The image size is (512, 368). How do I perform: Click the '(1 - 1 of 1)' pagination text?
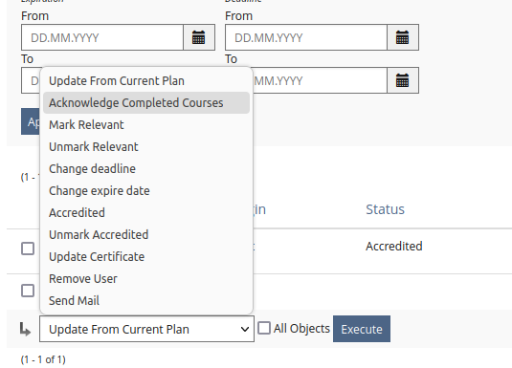(43, 359)
